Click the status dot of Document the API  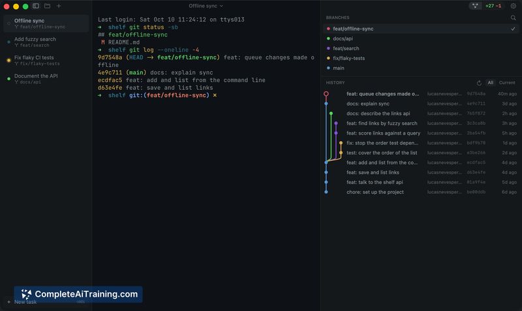8,79
